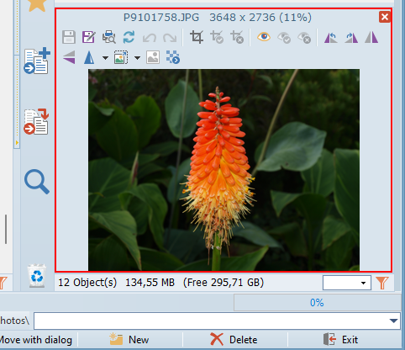Click the Save As icon with pencil

(x=89, y=37)
